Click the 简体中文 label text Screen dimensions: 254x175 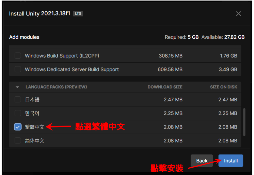pos(35,141)
